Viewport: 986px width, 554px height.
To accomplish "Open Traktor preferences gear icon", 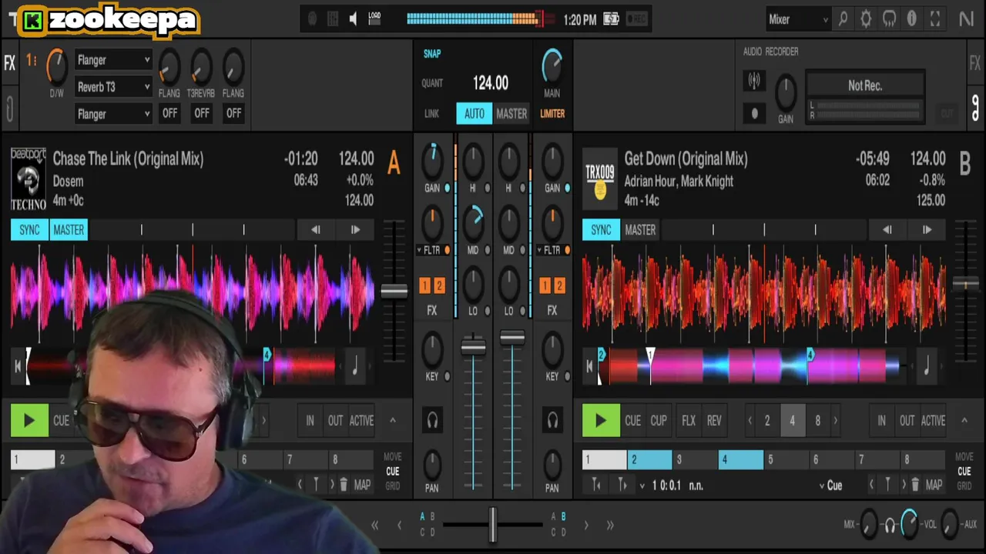I will click(x=866, y=20).
